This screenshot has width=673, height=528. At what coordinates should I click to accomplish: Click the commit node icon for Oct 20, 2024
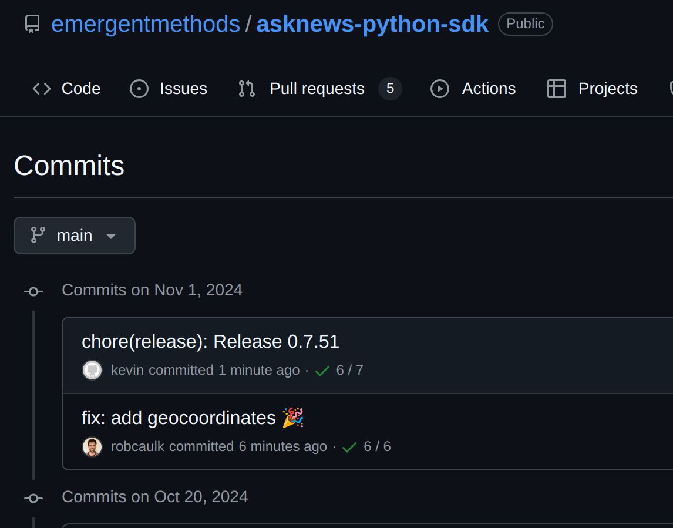(33, 499)
